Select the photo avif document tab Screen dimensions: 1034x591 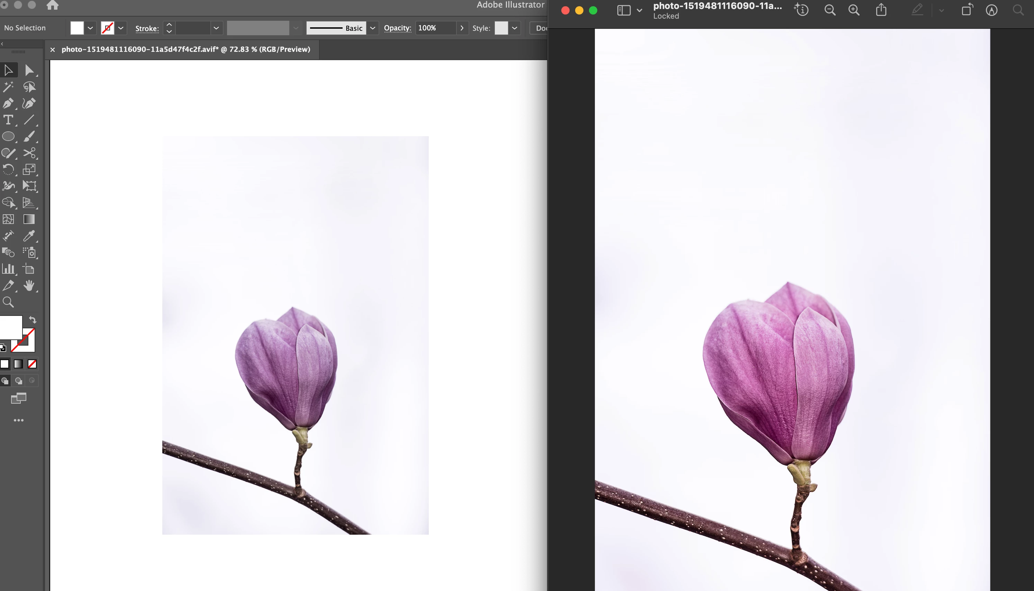pyautogui.click(x=186, y=49)
